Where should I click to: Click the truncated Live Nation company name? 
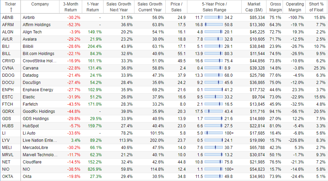pyautogui.click(x=40, y=140)
